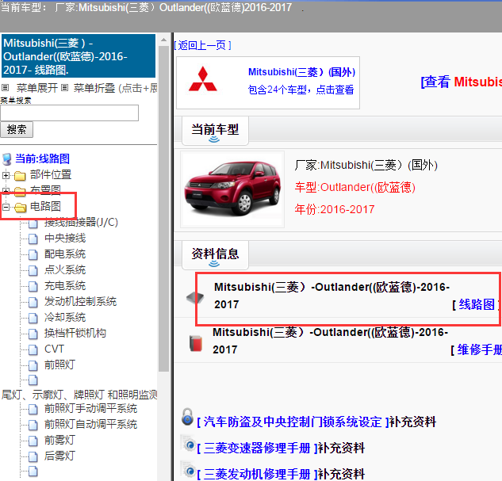Click the 当前:线路图 computer icon

pos(6,159)
